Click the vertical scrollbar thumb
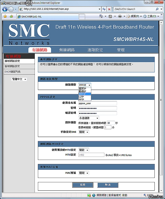This screenshot has width=165, height=199. pos(161,100)
